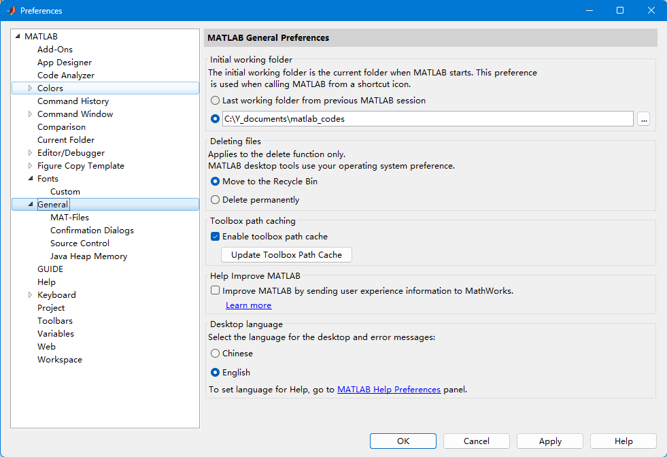Screen dimensions: 667x457
Task: Open Source Control preferences
Action: [x=80, y=243]
